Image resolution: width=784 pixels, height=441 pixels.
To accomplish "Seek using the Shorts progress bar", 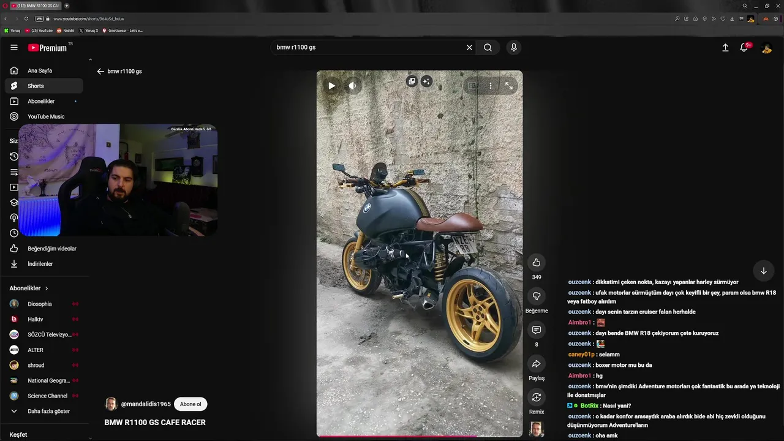I will pyautogui.click(x=420, y=436).
